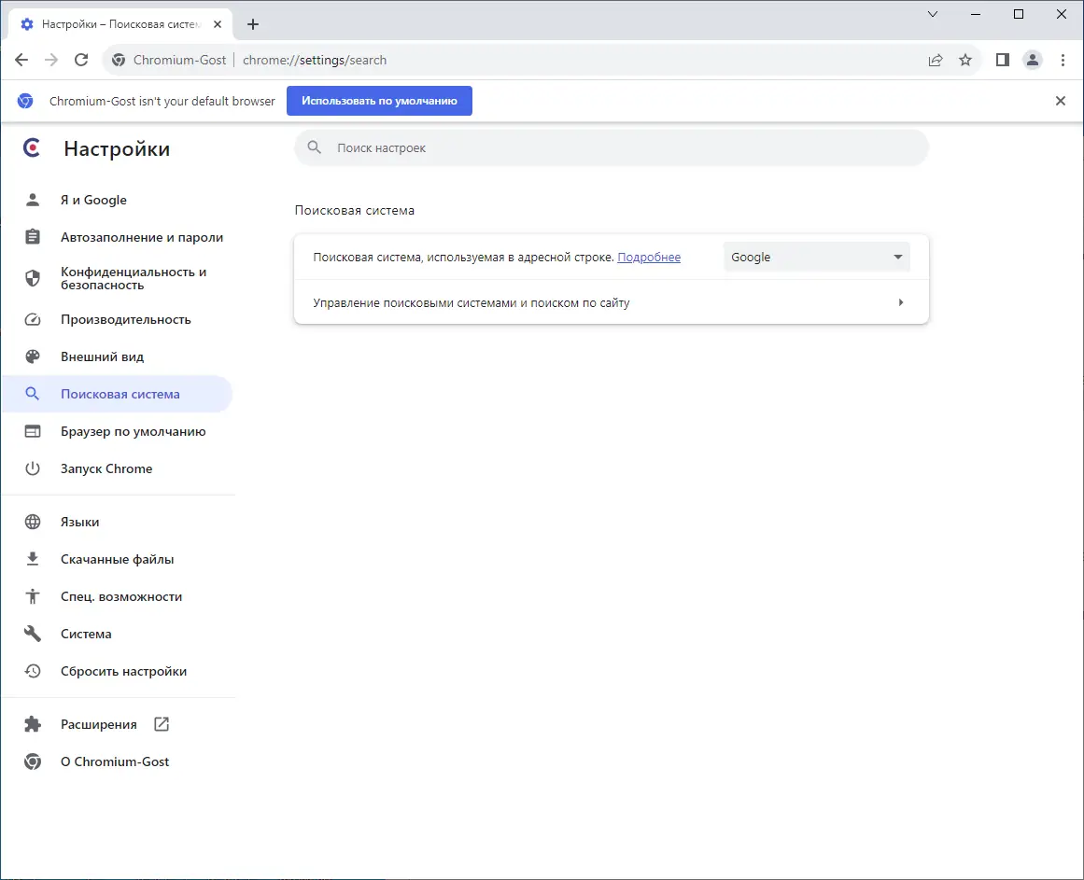Click the Chromium-Gost logo next to Настройки

(32, 147)
